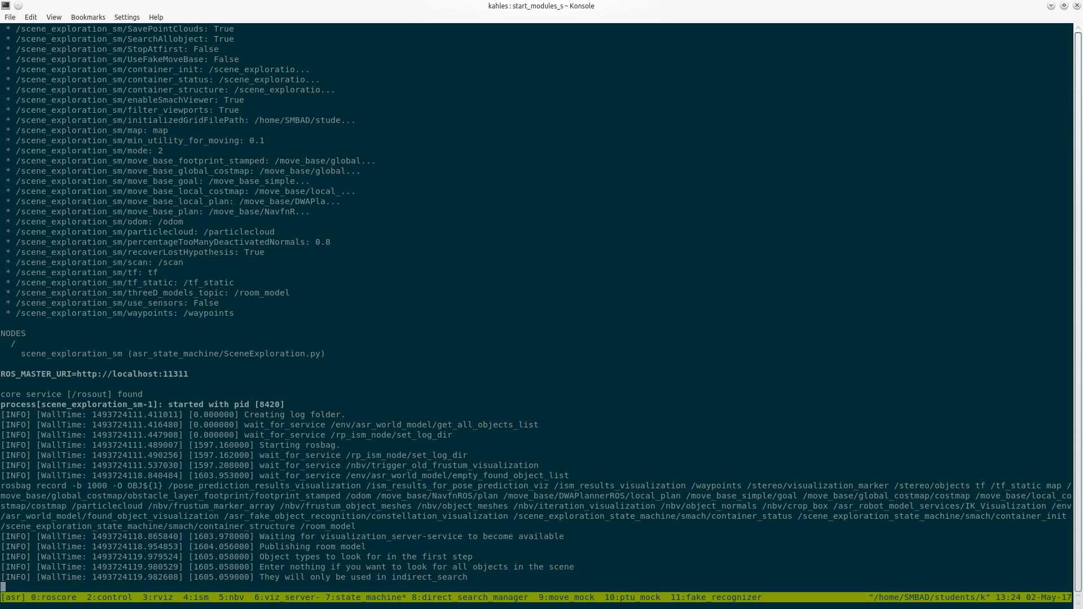The width and height of the screenshot is (1083, 609).
Task: Minimize window using down-chevron titlebar button
Action: pos(1051,6)
